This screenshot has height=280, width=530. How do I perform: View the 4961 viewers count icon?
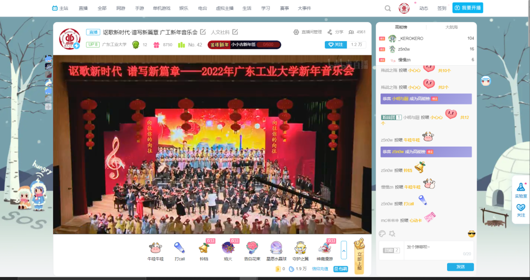[351, 32]
